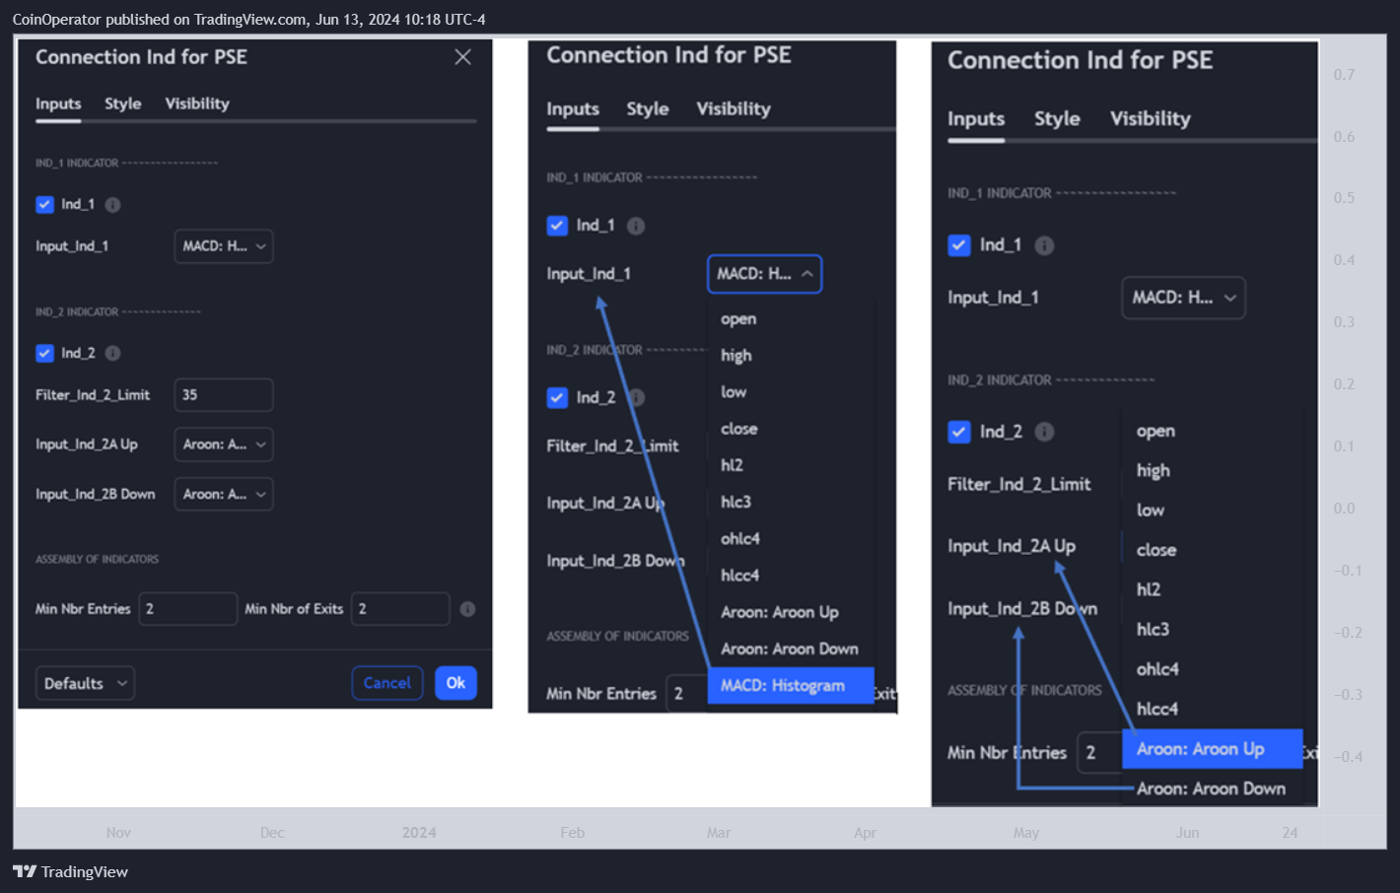Choose 'MACD: Histogram' in middle dropdown
This screenshot has height=893, width=1400.
coord(792,686)
